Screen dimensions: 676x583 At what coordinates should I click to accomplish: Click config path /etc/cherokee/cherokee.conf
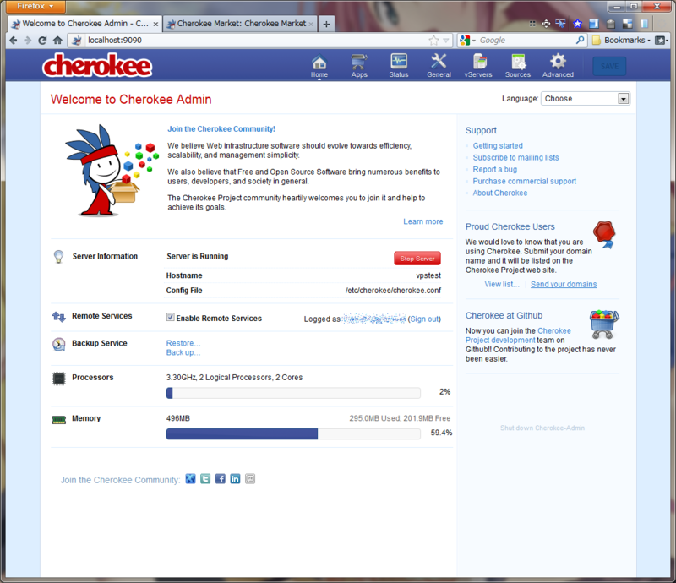click(x=393, y=290)
